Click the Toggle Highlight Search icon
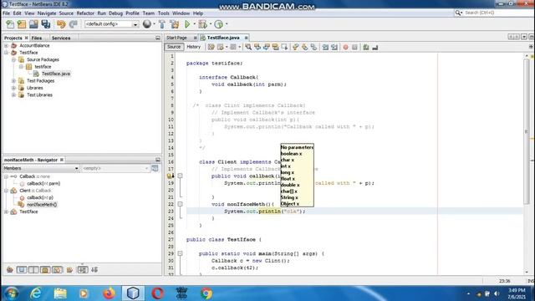This screenshot has height=301, width=535. [275, 47]
